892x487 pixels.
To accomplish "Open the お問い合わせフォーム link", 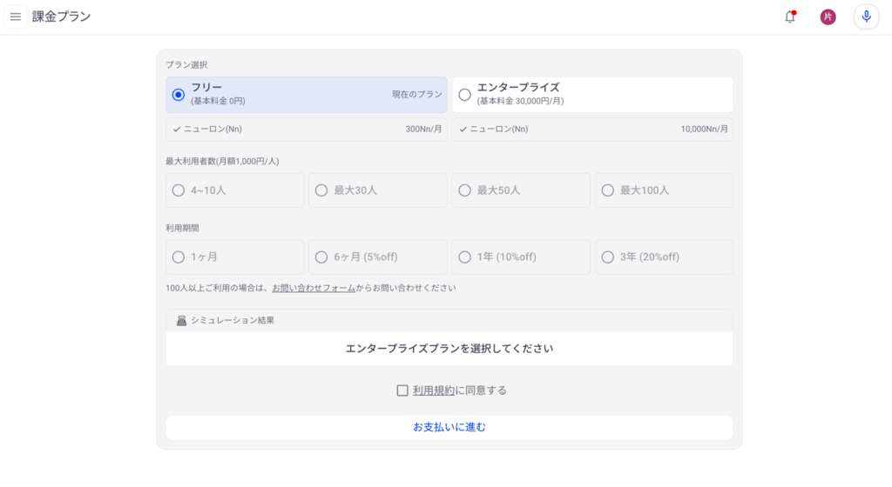I will tap(314, 289).
